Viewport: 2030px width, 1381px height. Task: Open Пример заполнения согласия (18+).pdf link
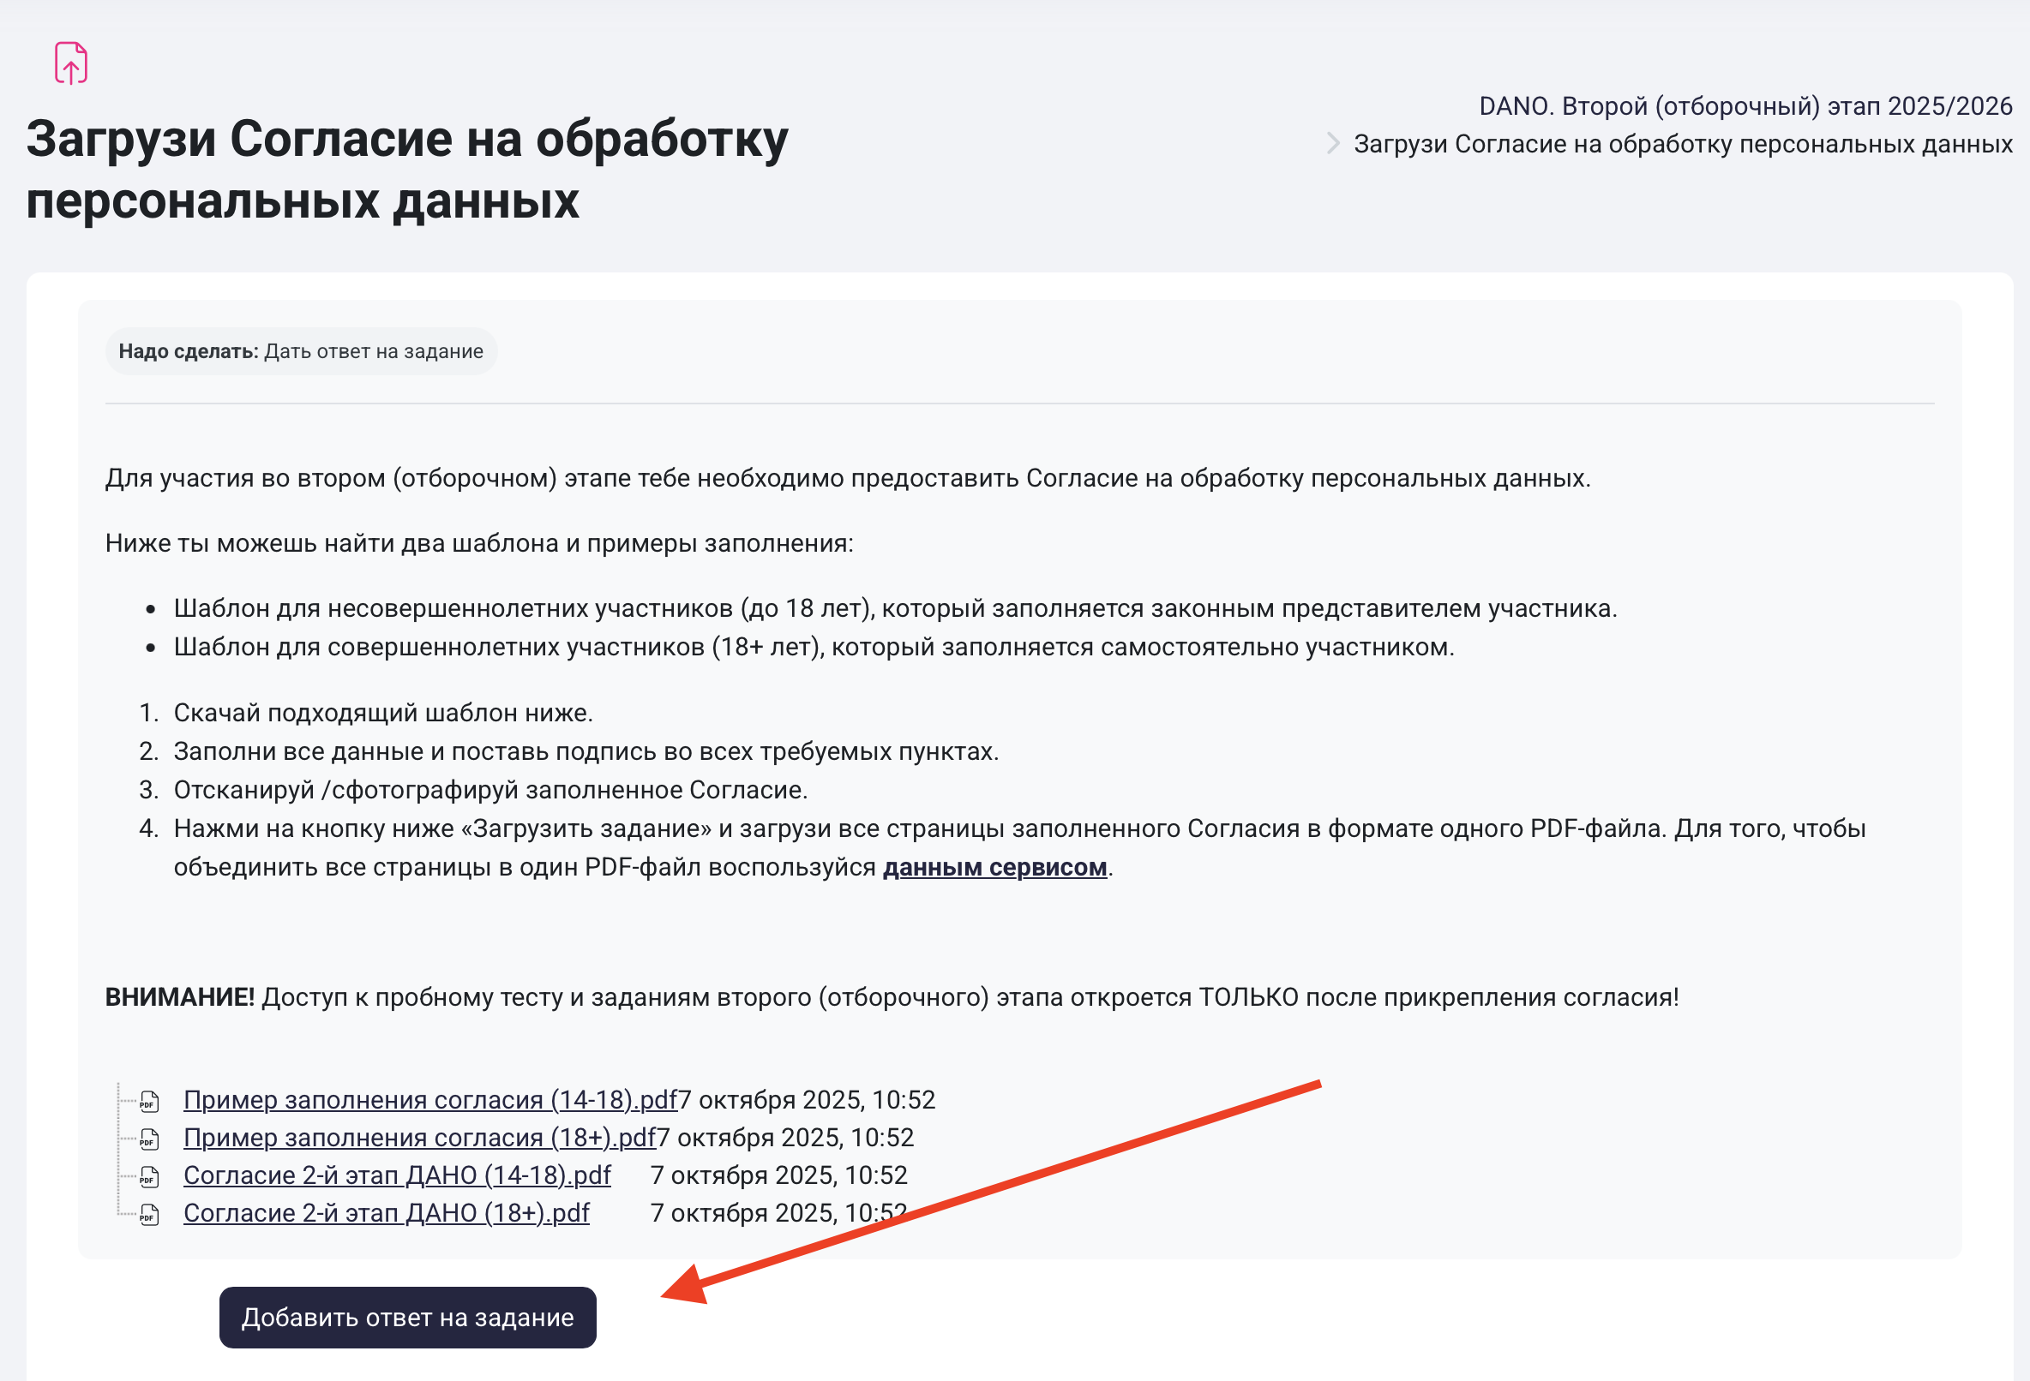click(x=418, y=1138)
